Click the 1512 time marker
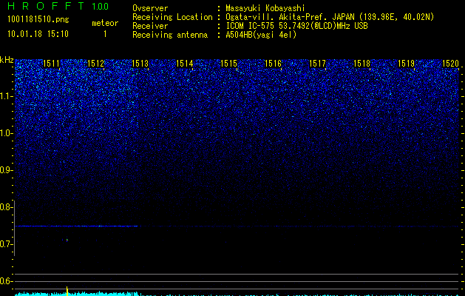Screen dimensions: 465x296 tap(96, 63)
